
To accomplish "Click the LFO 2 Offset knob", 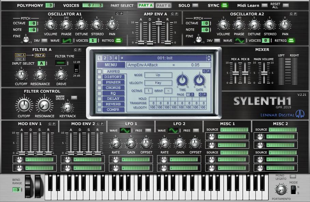I will point(195,144).
